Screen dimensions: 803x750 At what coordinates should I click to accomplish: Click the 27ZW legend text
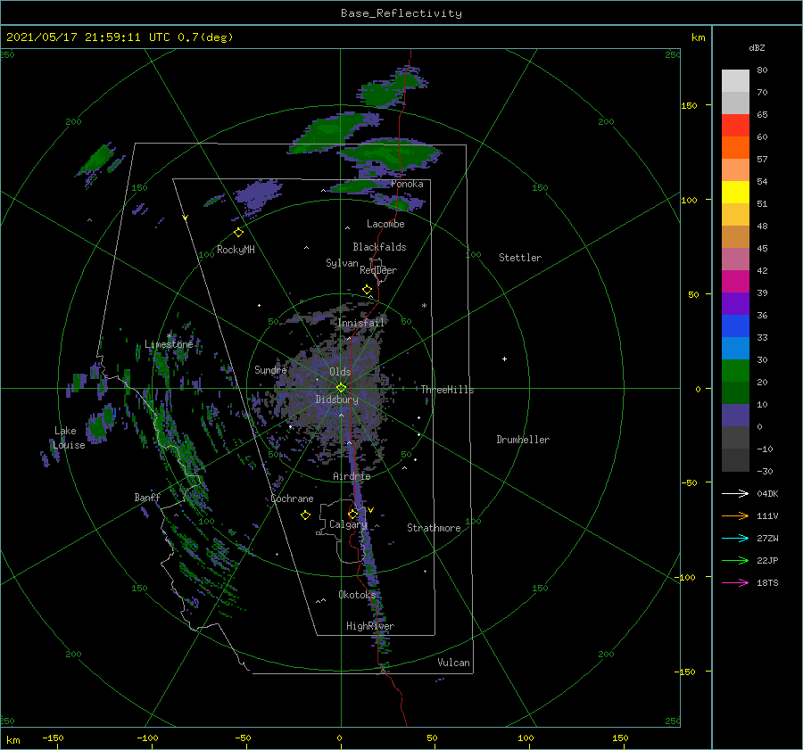pos(767,538)
